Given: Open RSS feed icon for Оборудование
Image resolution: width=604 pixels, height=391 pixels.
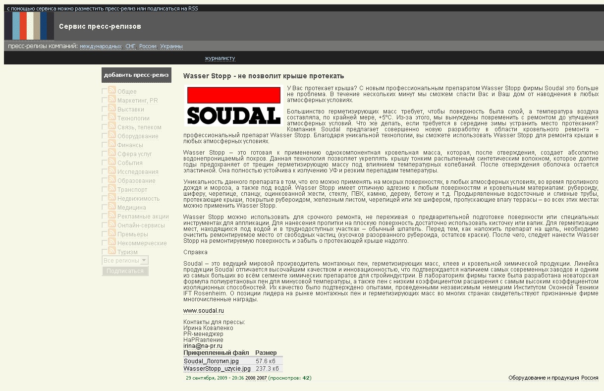Looking at the screenshot, I should click(x=112, y=135).
